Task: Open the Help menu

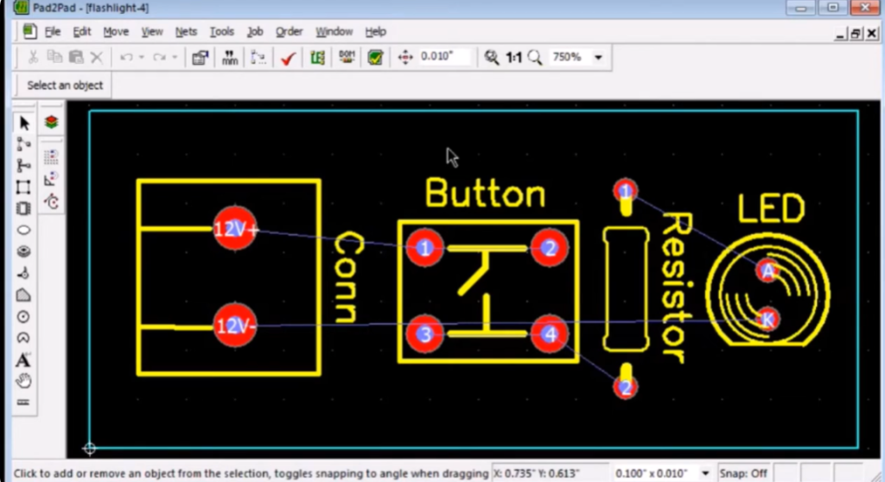Action: click(375, 32)
